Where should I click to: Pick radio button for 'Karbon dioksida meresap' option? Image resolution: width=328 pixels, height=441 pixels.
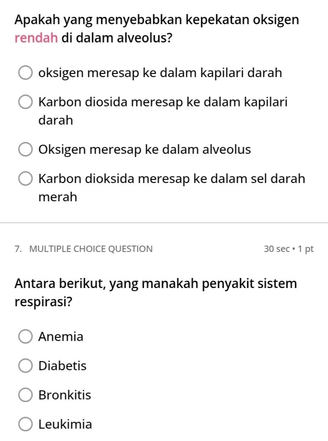pos(26,178)
